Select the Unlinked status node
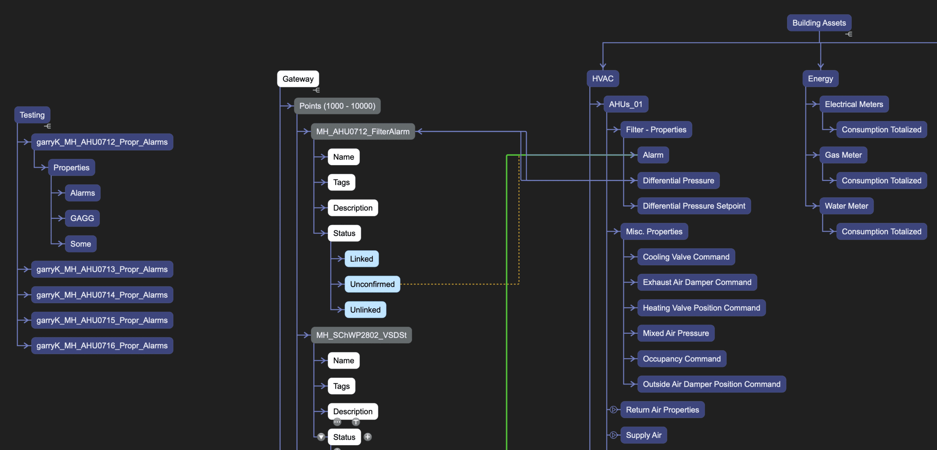This screenshot has height=450, width=937. [x=365, y=310]
